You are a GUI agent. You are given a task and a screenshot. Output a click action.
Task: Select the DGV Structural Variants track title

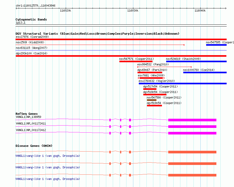(x=98, y=34)
